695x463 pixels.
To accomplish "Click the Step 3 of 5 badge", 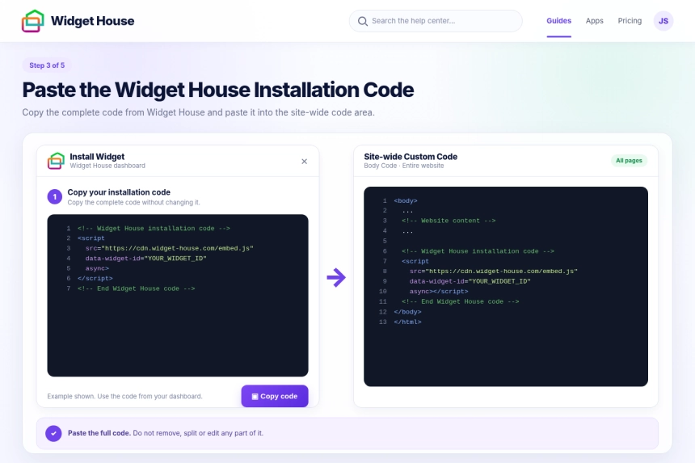I will tap(47, 65).
